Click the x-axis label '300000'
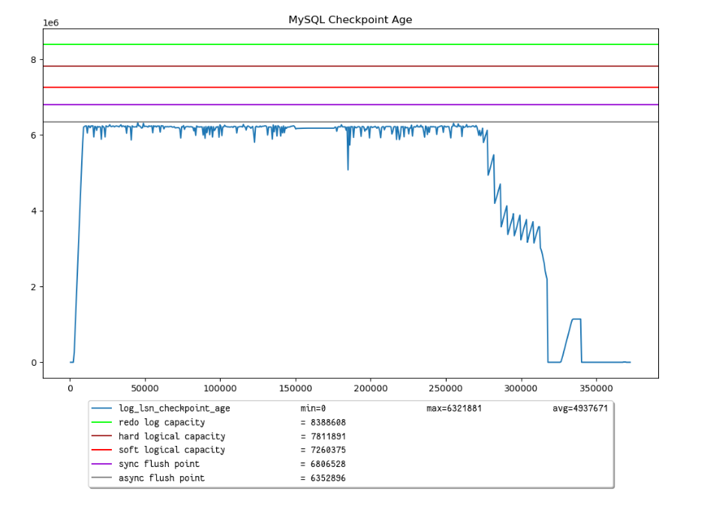Image resolution: width=701 pixels, height=509 pixels. point(521,388)
